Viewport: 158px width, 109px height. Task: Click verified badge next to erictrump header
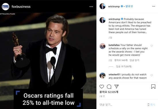[122, 6]
